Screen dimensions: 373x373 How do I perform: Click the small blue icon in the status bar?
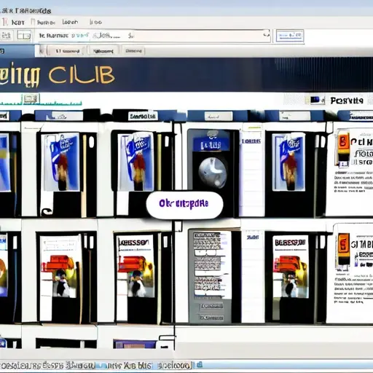click(200, 364)
